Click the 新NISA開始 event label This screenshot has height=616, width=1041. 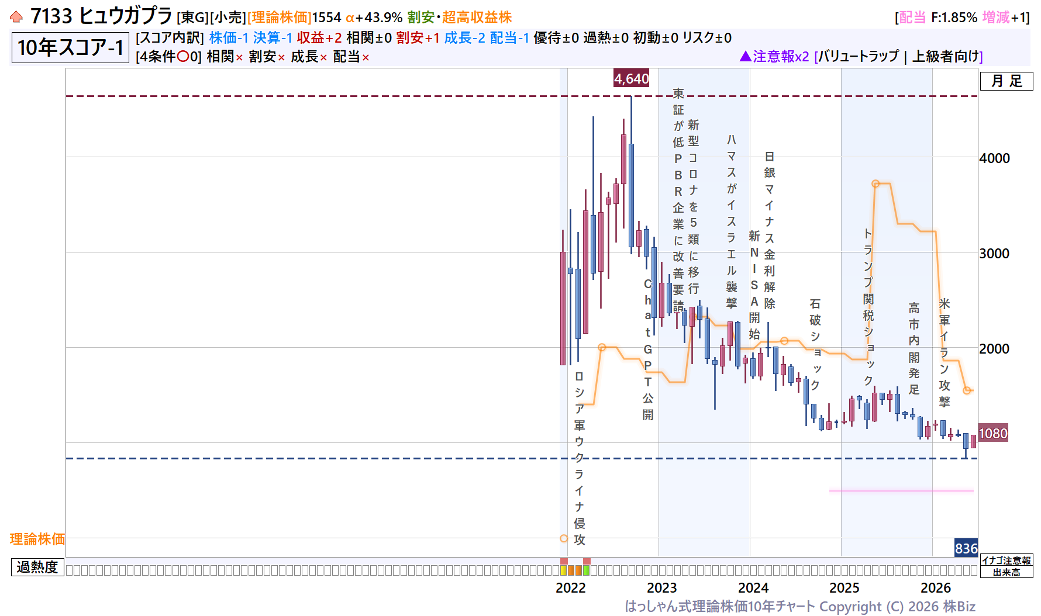[x=754, y=285]
